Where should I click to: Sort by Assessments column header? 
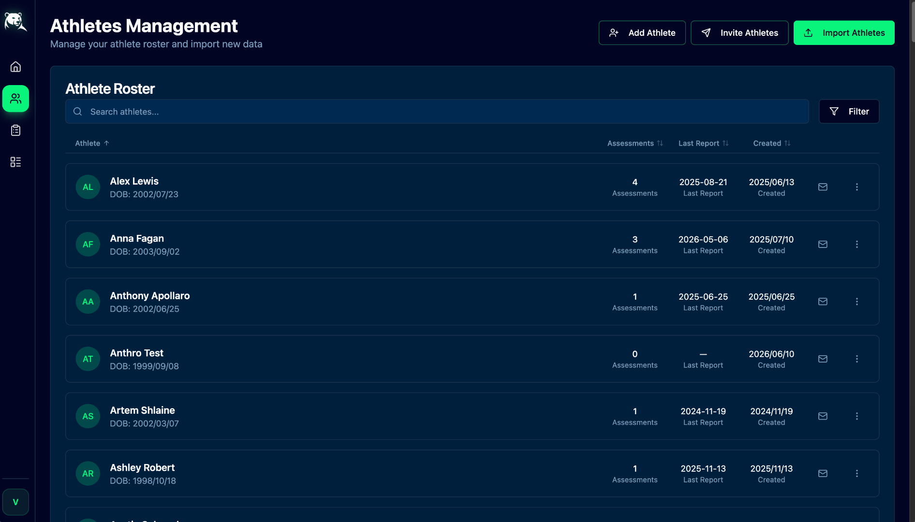click(635, 144)
